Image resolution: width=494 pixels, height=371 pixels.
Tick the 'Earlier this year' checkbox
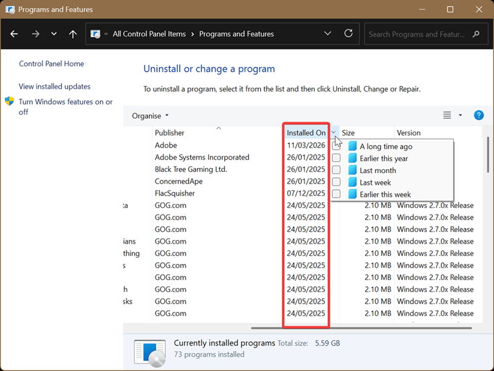(x=336, y=158)
